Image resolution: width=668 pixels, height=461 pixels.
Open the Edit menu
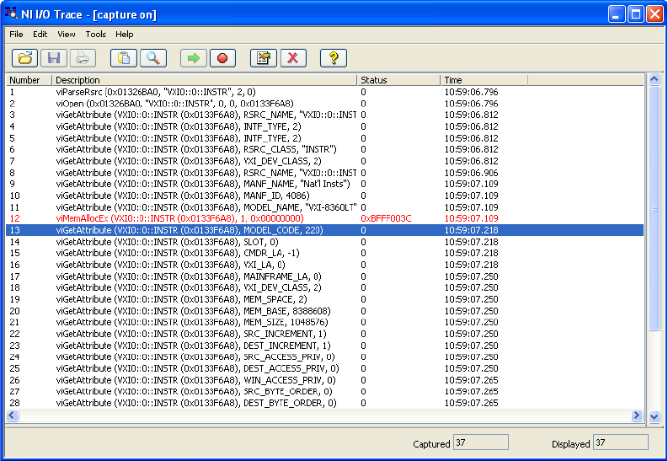[40, 34]
